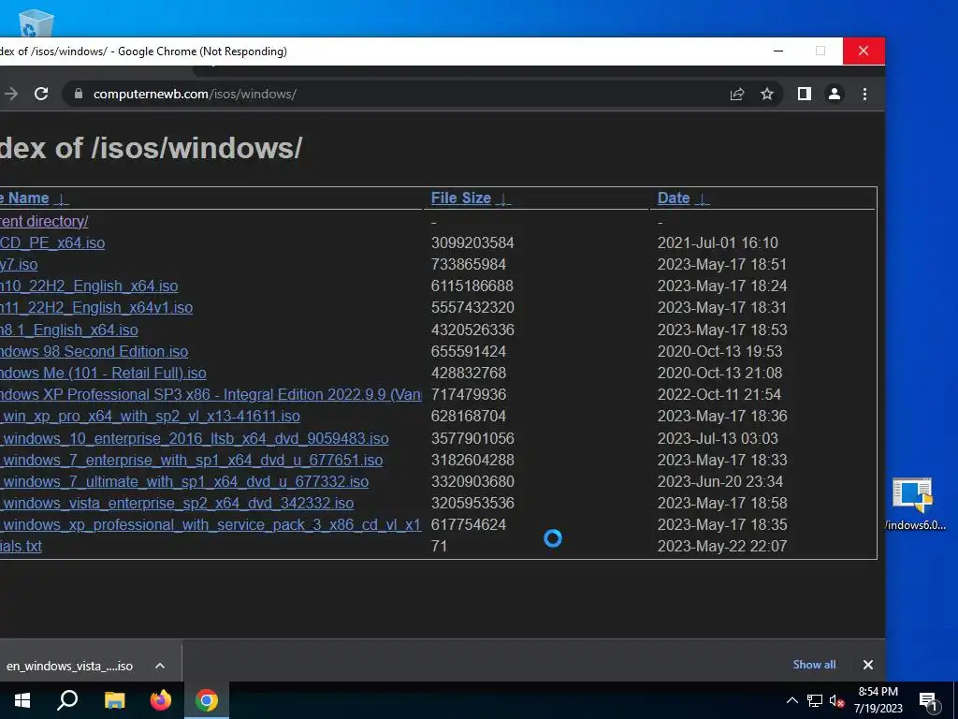Close the downloads bar
The width and height of the screenshot is (958, 719).
click(867, 665)
